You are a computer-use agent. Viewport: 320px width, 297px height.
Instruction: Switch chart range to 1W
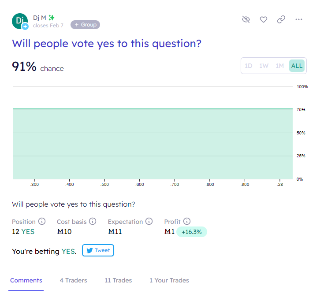click(x=264, y=66)
